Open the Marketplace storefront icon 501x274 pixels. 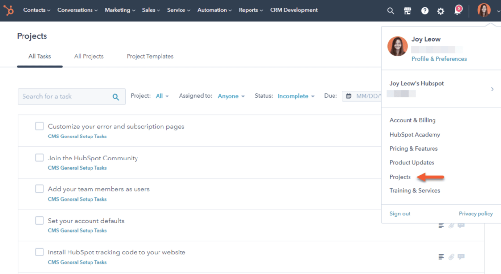click(408, 11)
